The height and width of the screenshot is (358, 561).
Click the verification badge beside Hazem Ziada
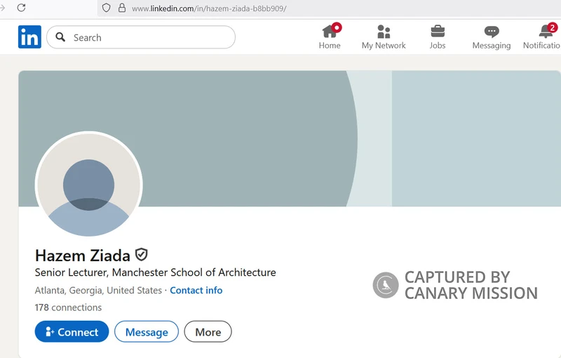click(142, 255)
